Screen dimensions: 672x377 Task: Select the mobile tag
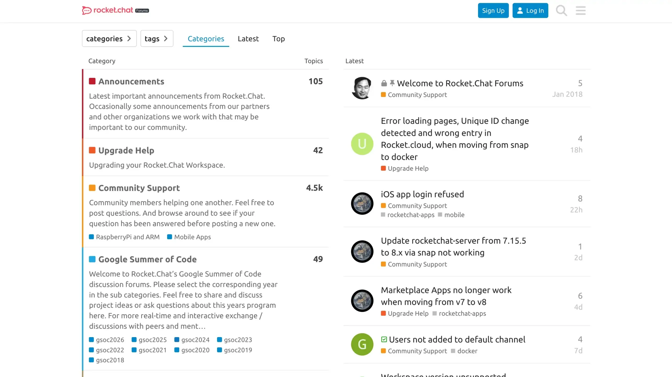click(x=451, y=215)
